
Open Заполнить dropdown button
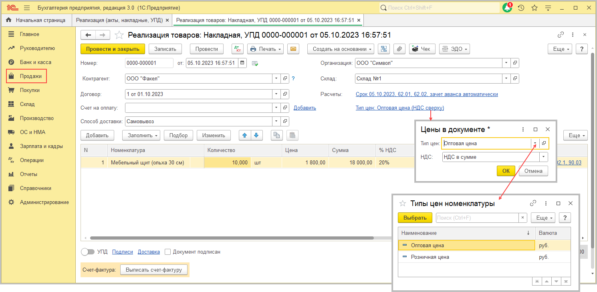[x=141, y=135]
